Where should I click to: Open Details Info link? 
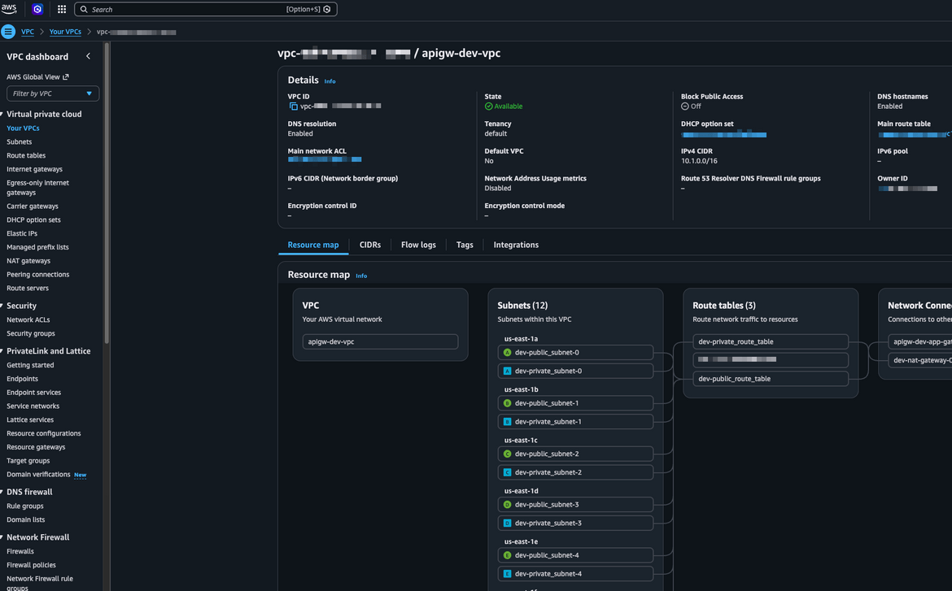click(x=330, y=81)
